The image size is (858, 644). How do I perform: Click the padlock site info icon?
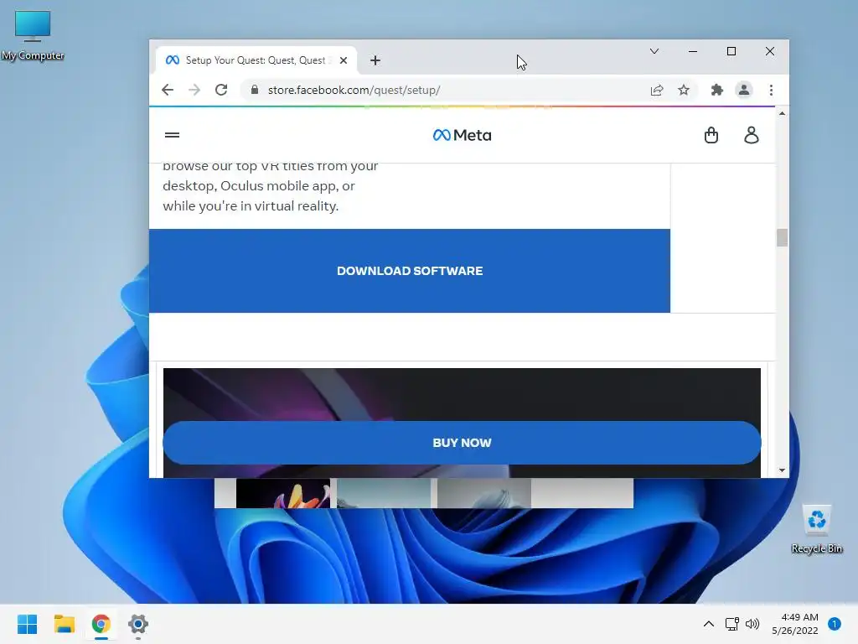(255, 90)
